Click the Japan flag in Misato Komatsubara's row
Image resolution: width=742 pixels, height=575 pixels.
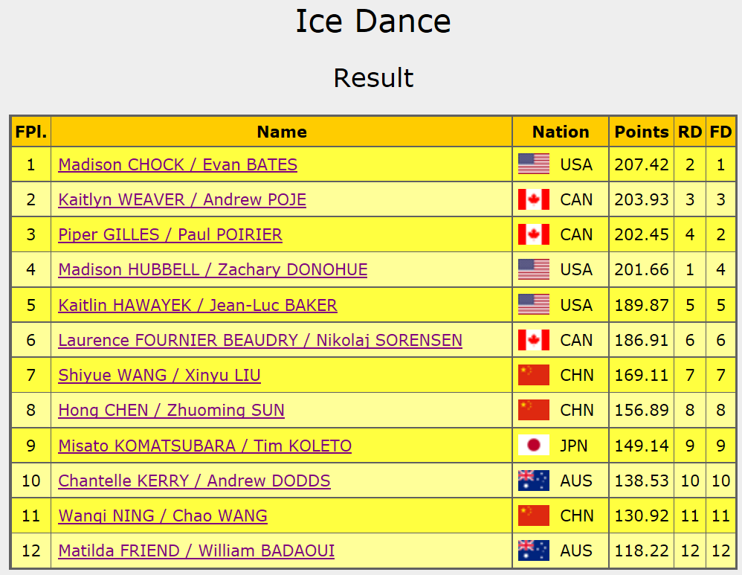pyautogui.click(x=533, y=446)
